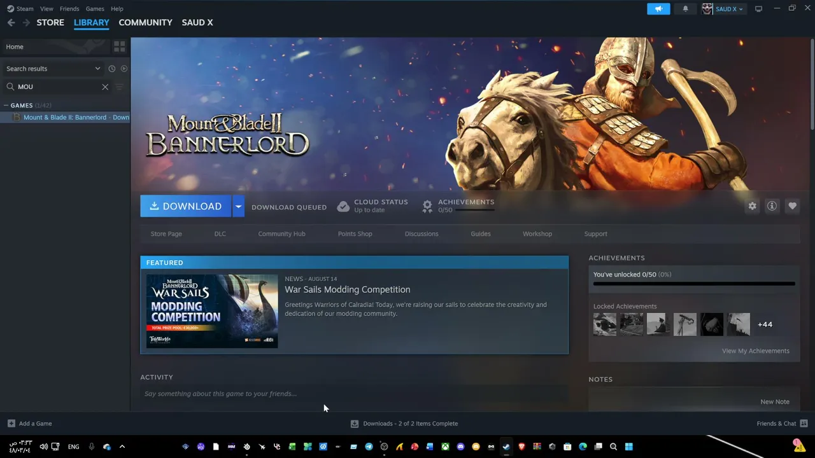Focus the library search field
Viewport: 815px width, 458px height.
[x=57, y=87]
